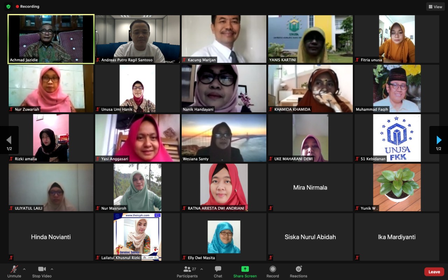
Task: Select Achmad Jazidie's highlighted video tile
Action: click(x=51, y=39)
